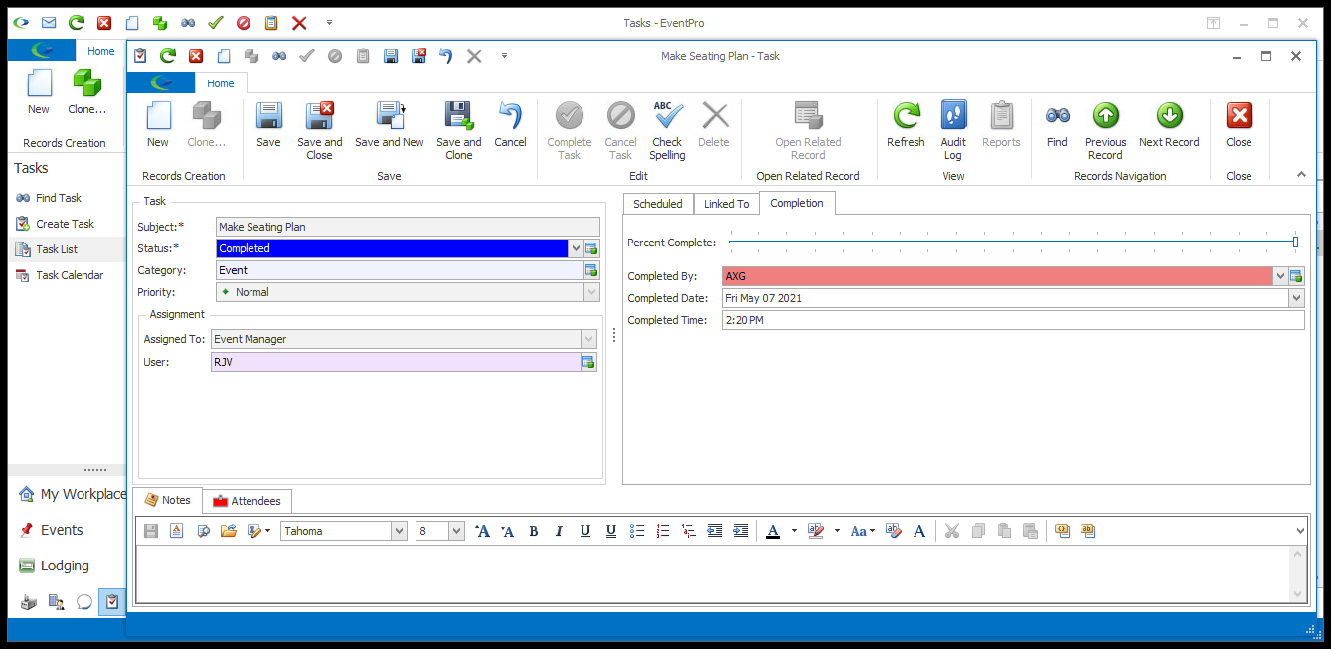
Task: Click the Complete Task checkmark icon
Action: [570, 116]
